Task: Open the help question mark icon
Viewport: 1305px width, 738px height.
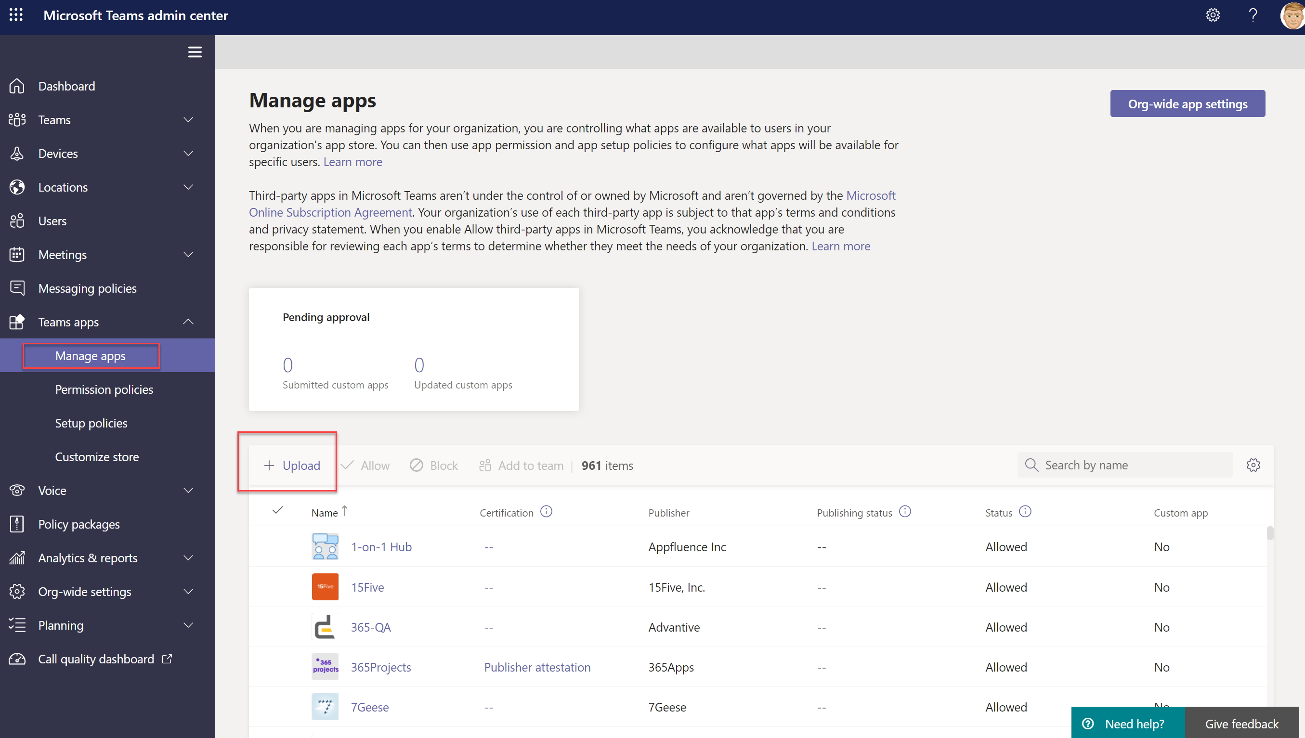Action: pos(1253,15)
